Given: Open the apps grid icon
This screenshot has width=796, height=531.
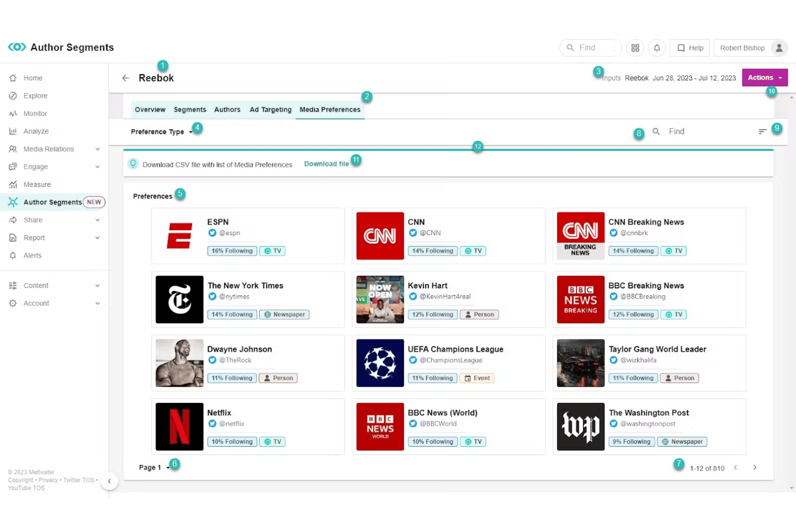Looking at the screenshot, I should coord(635,48).
